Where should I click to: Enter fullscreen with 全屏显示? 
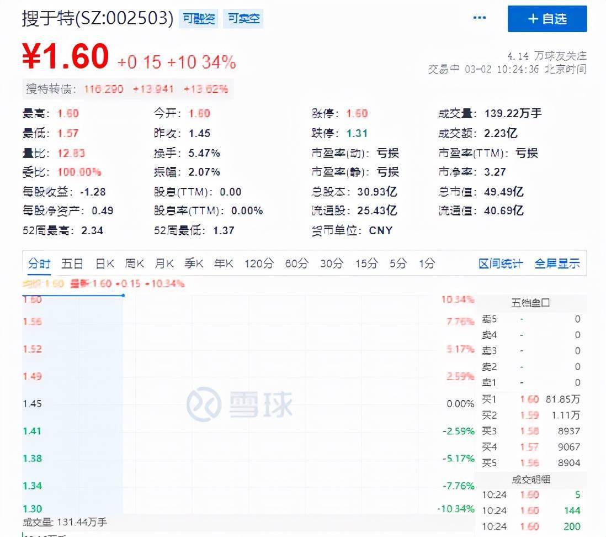pos(556,264)
